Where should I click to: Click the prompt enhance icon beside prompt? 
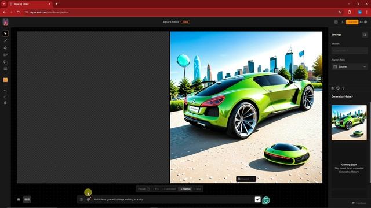(x=89, y=199)
